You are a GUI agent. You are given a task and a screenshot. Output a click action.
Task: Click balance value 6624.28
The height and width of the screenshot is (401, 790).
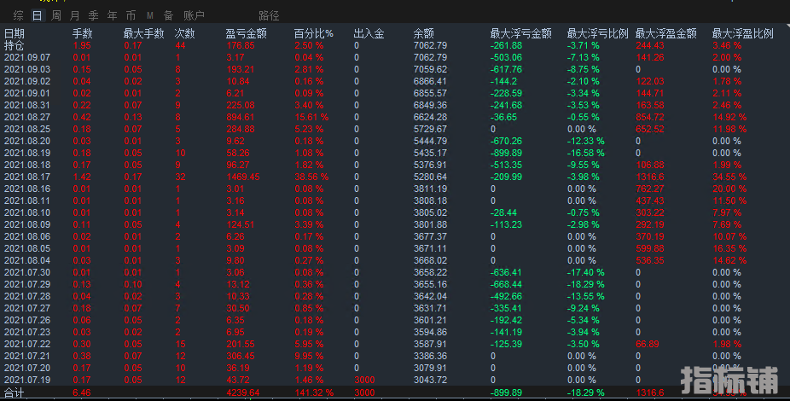click(x=430, y=118)
